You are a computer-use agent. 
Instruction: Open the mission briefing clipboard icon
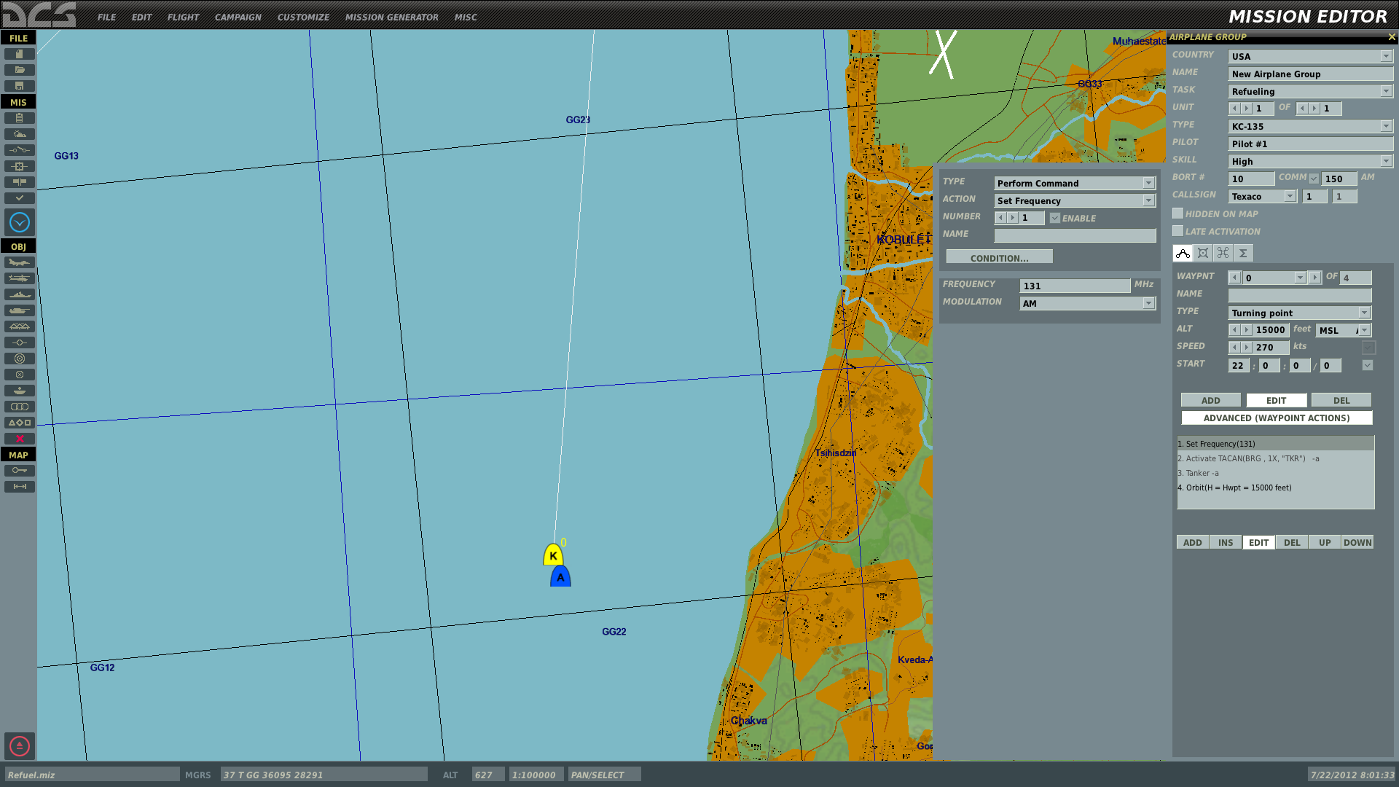(19, 118)
